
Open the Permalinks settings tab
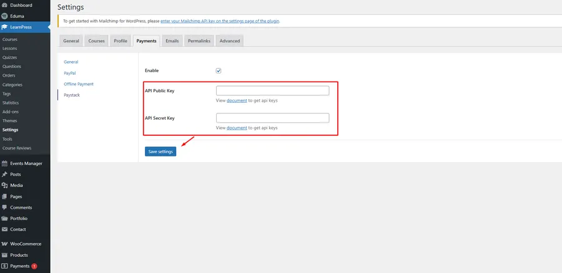pos(199,41)
